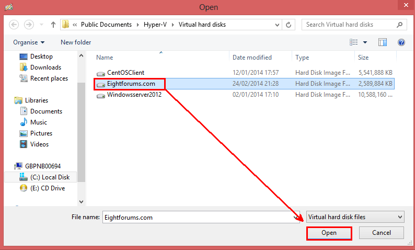Image resolution: width=415 pixels, height=250 pixels.
Task: Toggle the preview pane icon
Action: click(x=383, y=42)
